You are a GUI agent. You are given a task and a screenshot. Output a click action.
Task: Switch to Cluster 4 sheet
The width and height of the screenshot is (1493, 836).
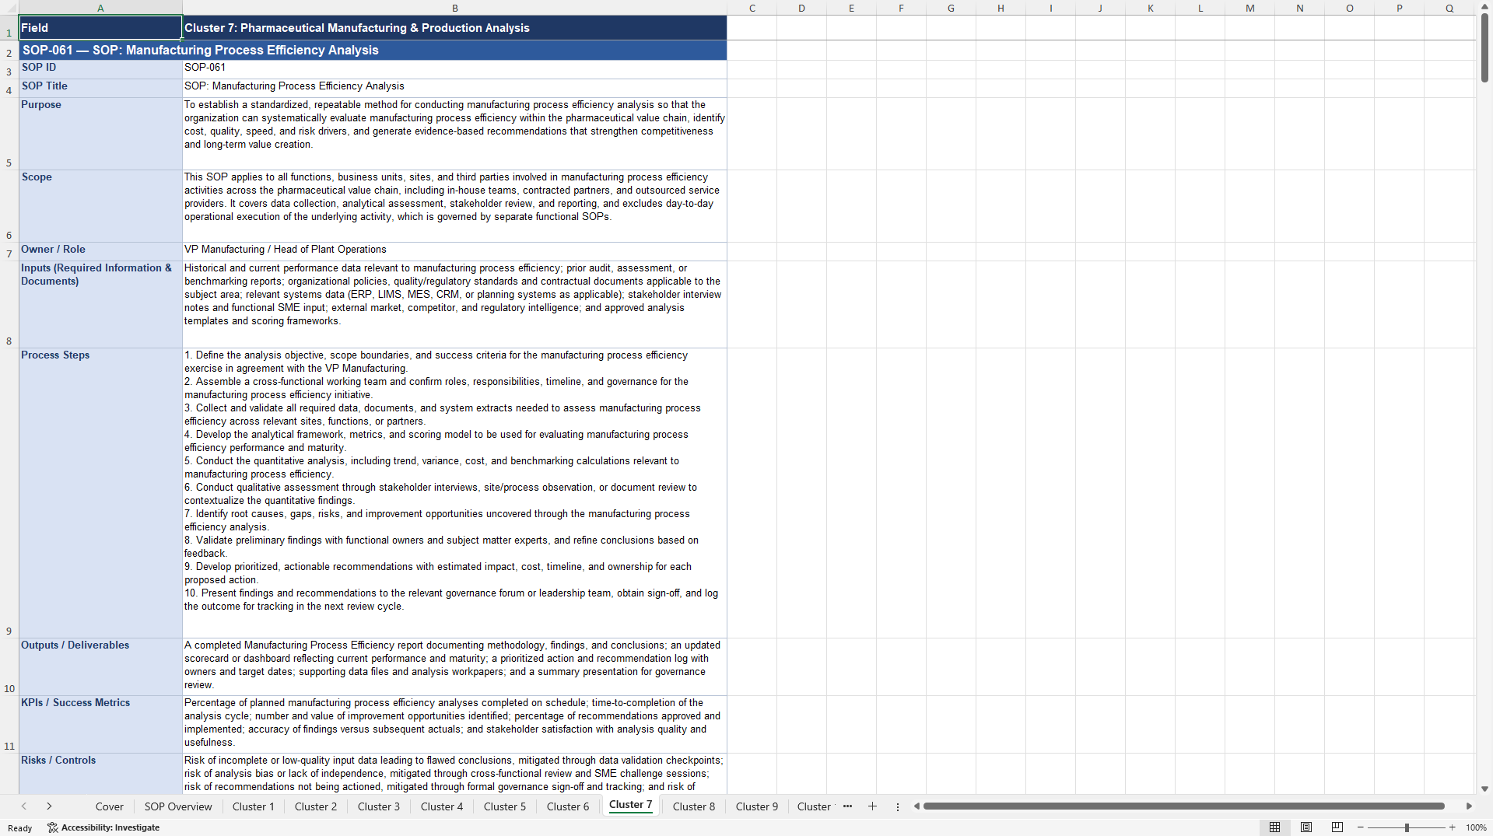click(x=442, y=806)
